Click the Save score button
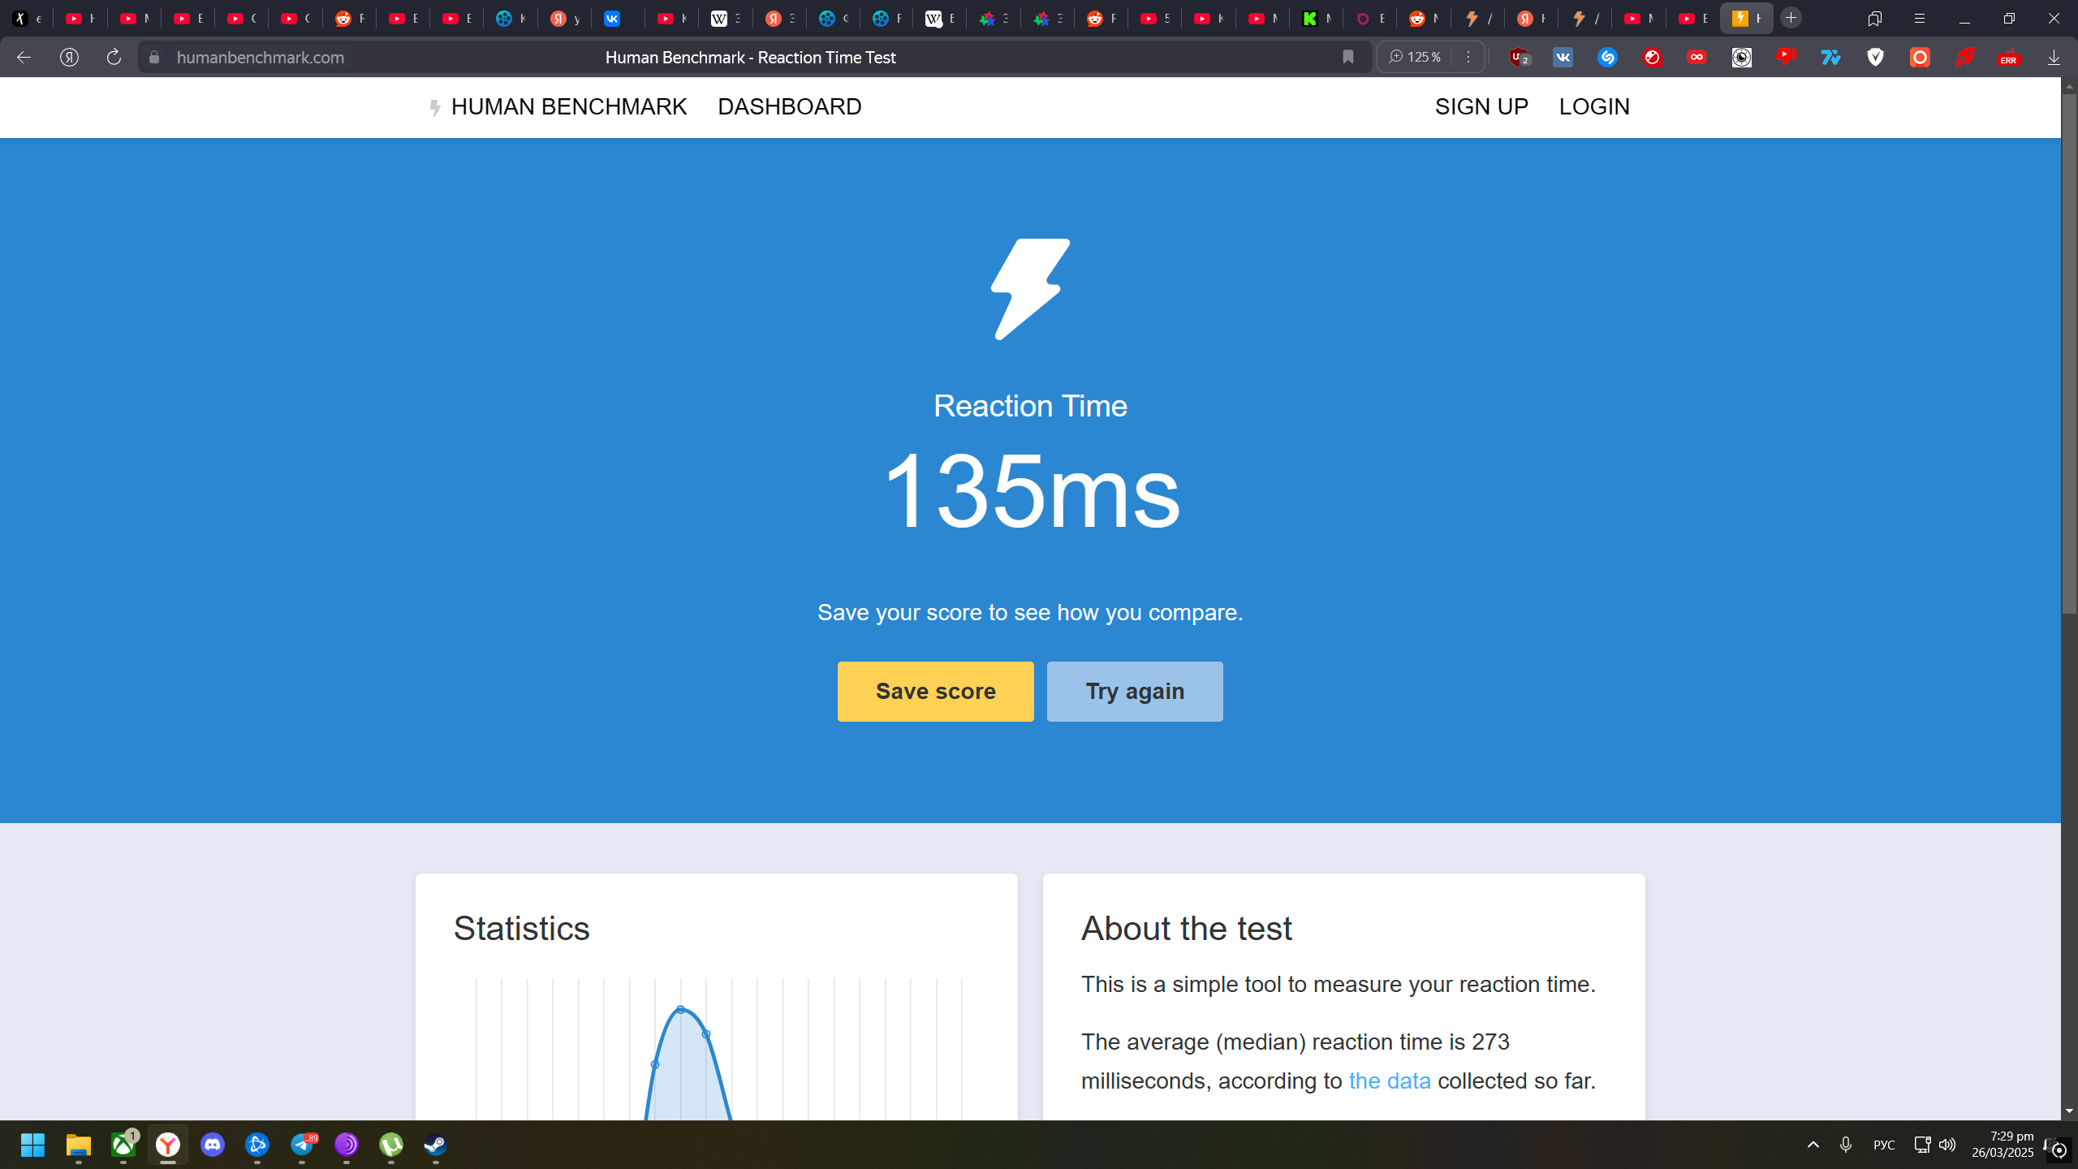Image resolution: width=2078 pixels, height=1169 pixels. (x=935, y=691)
